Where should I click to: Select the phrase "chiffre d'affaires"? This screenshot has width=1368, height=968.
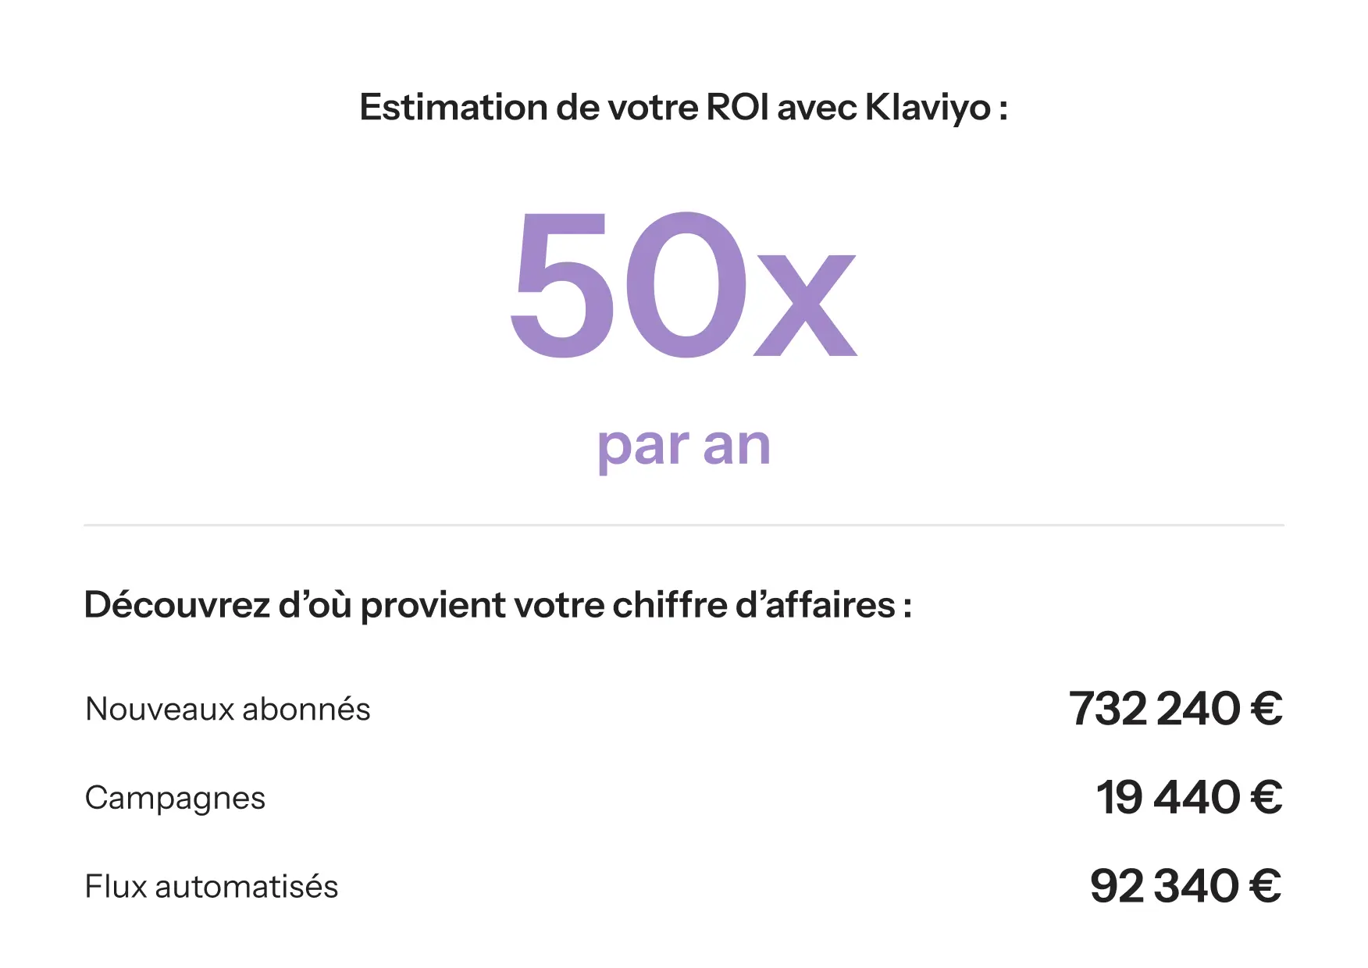[754, 605]
